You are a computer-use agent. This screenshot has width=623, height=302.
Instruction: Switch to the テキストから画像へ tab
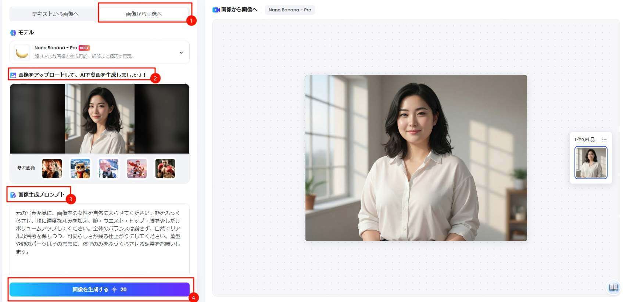click(x=55, y=14)
